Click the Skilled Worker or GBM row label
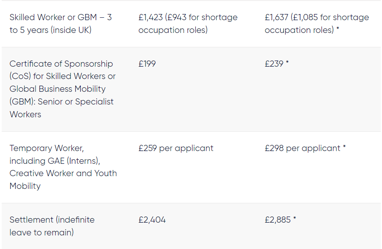The width and height of the screenshot is (382, 249). click(61, 23)
